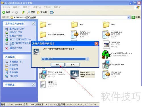Image resolution: width=142 pixels, height=107 pixels.
Task: Open the 文件(F) menu
Action: 6,7
